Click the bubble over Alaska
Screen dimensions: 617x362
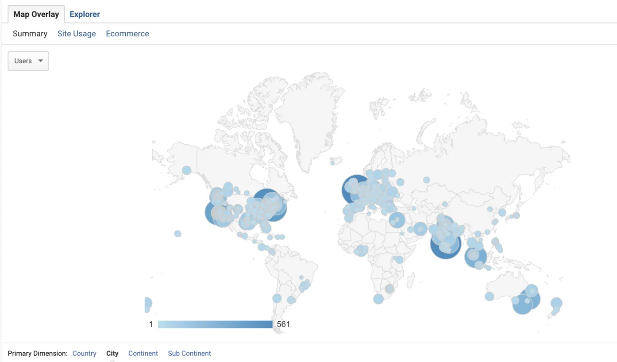tap(187, 170)
